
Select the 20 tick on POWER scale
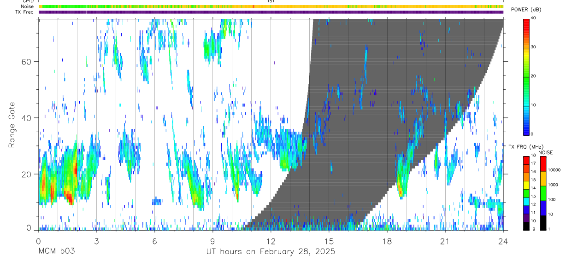(533, 76)
